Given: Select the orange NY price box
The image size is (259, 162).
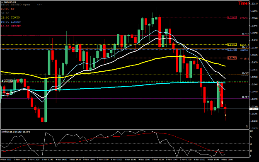Looking at the screenshot, I should click(232, 58).
